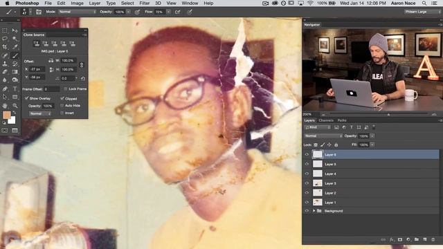This screenshot has width=443, height=249.
Task: Open the Kind filter dropdown in Layers
Action: (x=318, y=127)
